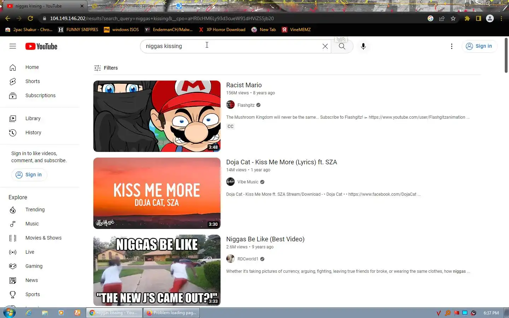Click the RDCworld1 channel avatar

pyautogui.click(x=230, y=259)
